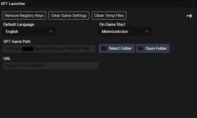Clear Game Settings
Viewport: 197px width, 118px height.
click(69, 16)
